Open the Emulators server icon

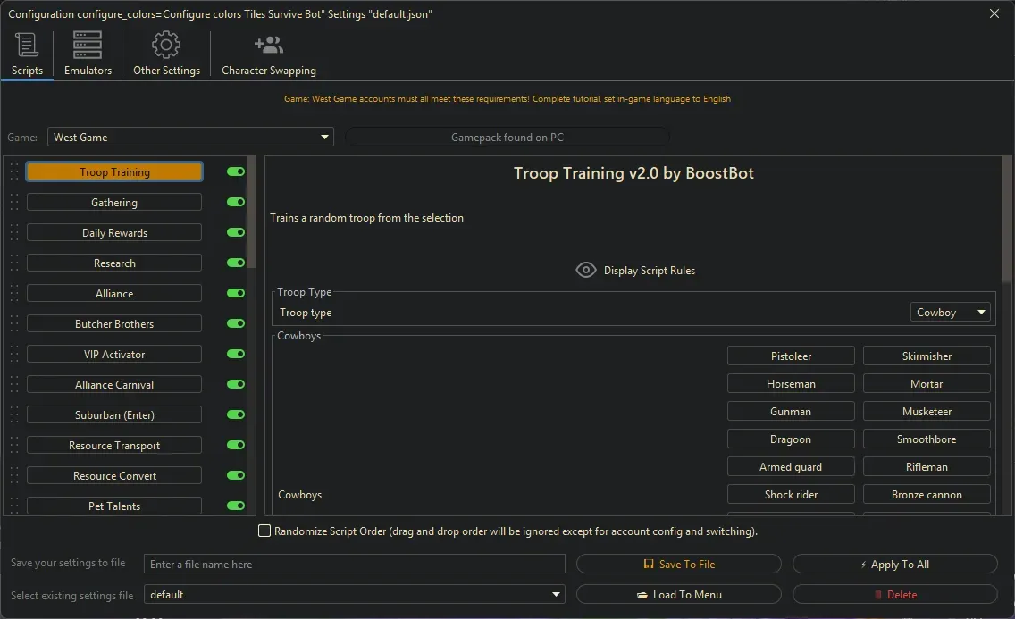[x=88, y=45]
